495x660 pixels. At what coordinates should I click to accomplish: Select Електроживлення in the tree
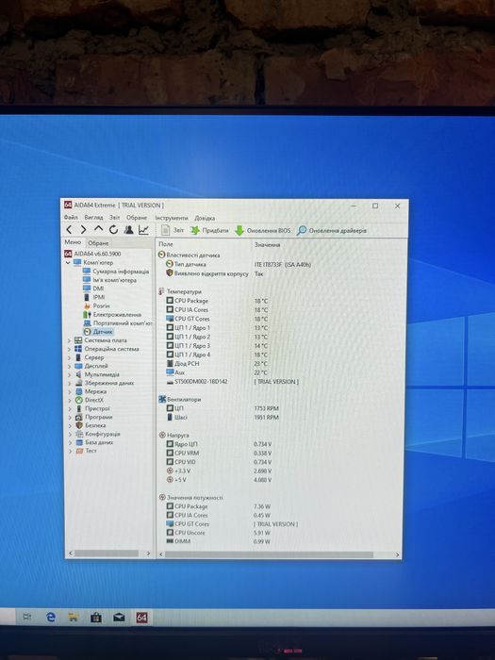(112, 314)
